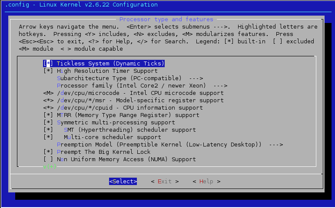Select Preemption Model menu entry

pyautogui.click(x=159, y=145)
